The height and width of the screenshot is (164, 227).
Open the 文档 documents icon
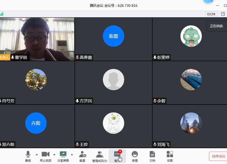tap(152, 156)
